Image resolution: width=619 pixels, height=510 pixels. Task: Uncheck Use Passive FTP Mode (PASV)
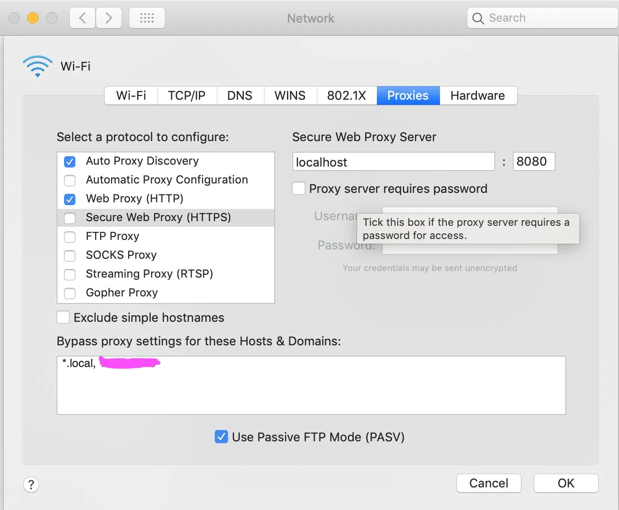221,437
